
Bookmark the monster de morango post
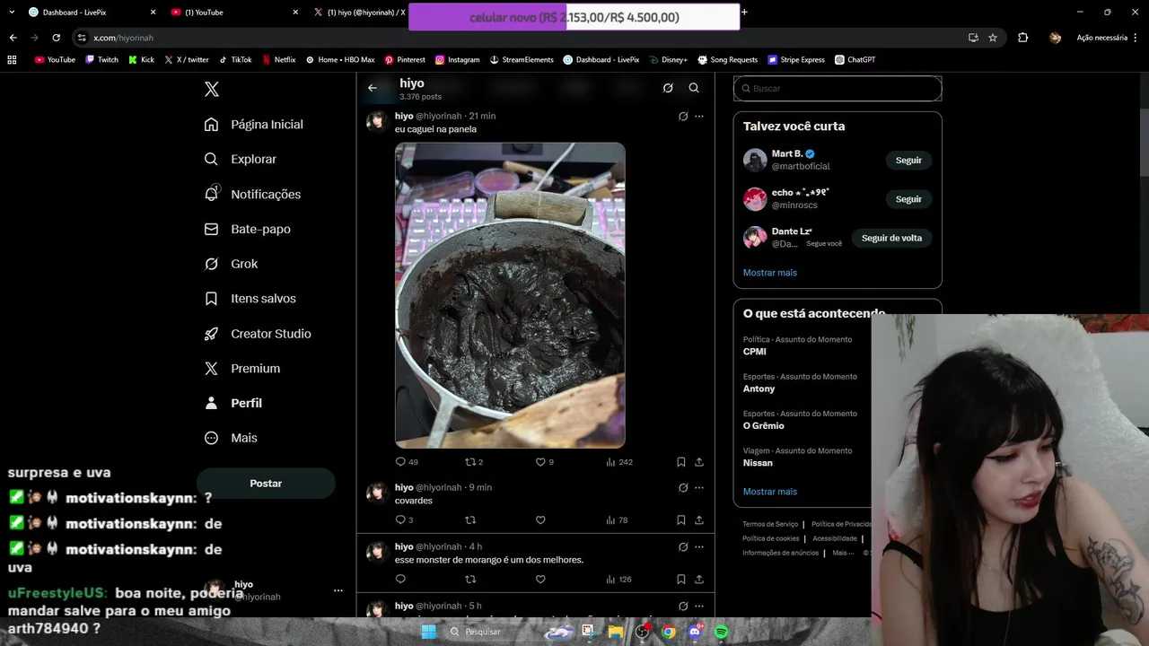point(681,580)
